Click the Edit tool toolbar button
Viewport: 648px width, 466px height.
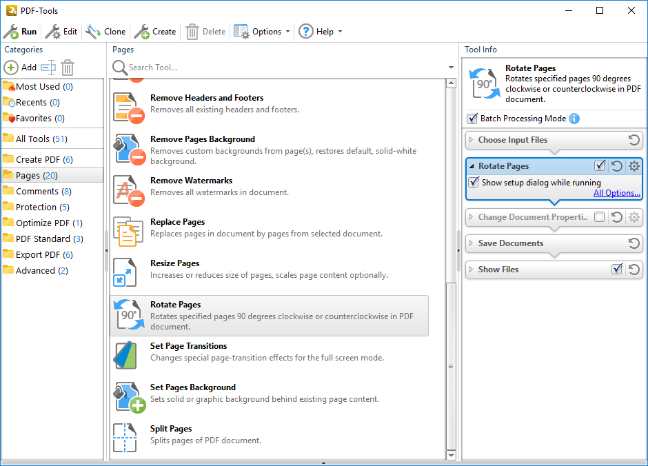[x=61, y=32]
